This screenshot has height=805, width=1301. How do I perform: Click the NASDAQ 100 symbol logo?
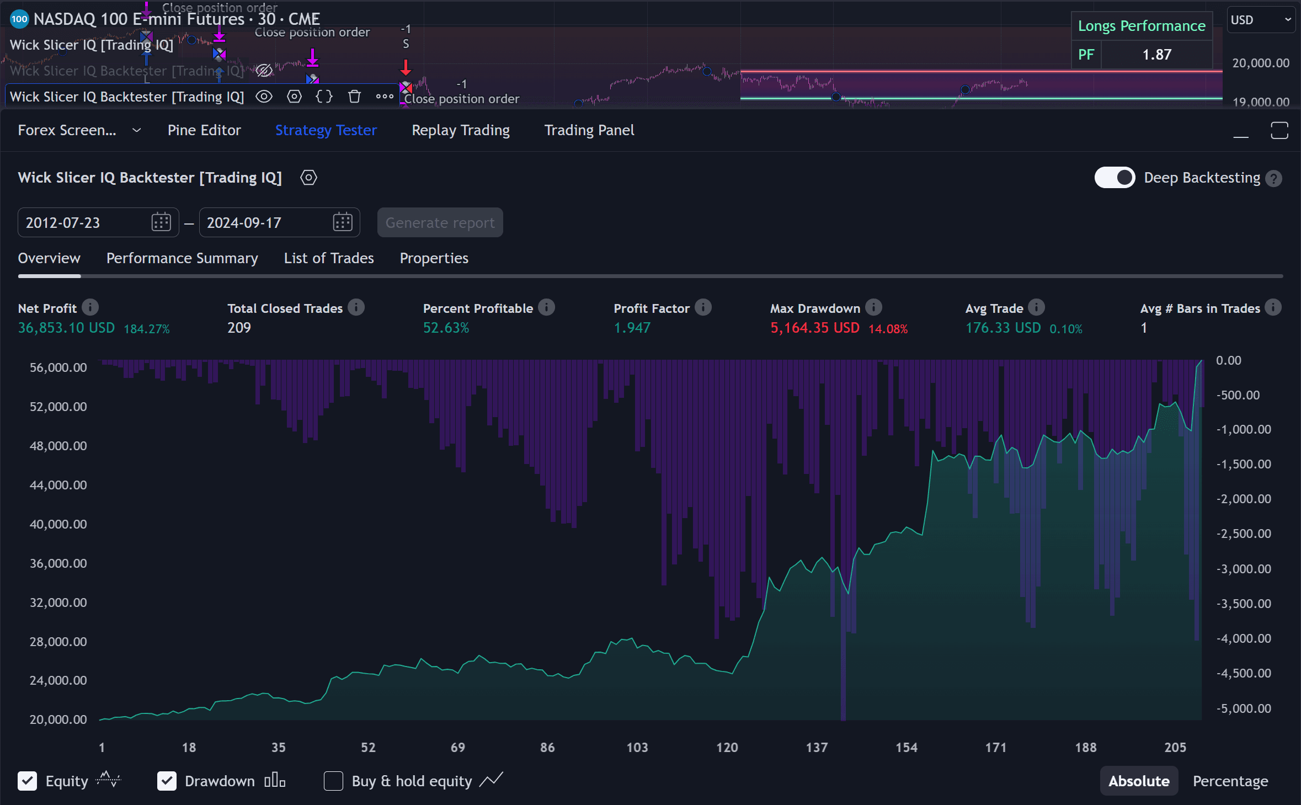(19, 19)
